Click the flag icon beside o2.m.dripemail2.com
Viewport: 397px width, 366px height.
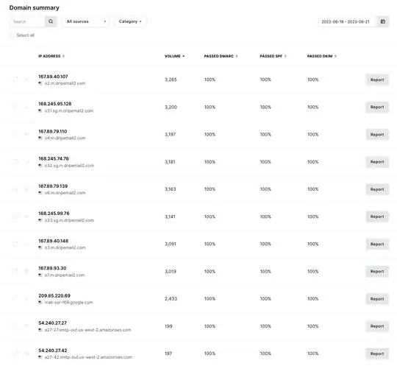click(x=40, y=83)
